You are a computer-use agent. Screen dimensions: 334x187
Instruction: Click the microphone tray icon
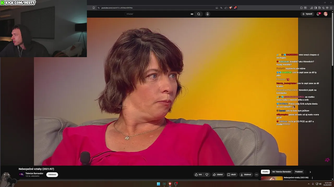pos(313,184)
